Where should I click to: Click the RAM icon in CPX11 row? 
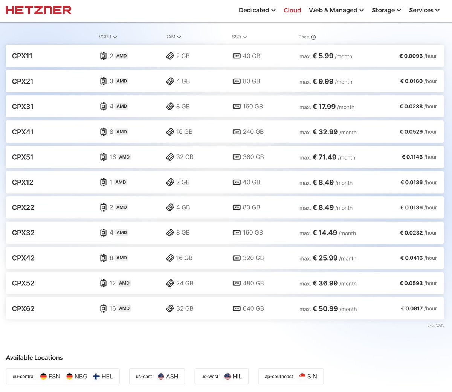tap(170, 56)
